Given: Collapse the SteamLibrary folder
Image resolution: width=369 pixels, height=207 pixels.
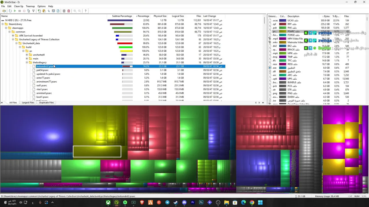Looking at the screenshot, I should point(2,24).
